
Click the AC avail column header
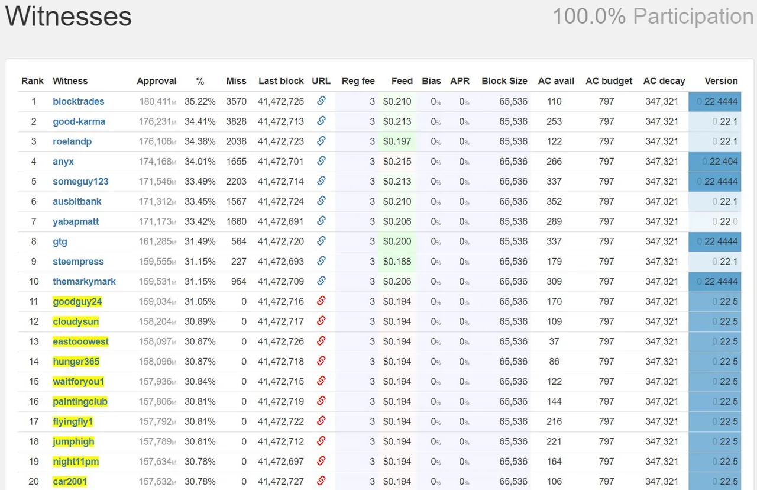pyautogui.click(x=557, y=81)
